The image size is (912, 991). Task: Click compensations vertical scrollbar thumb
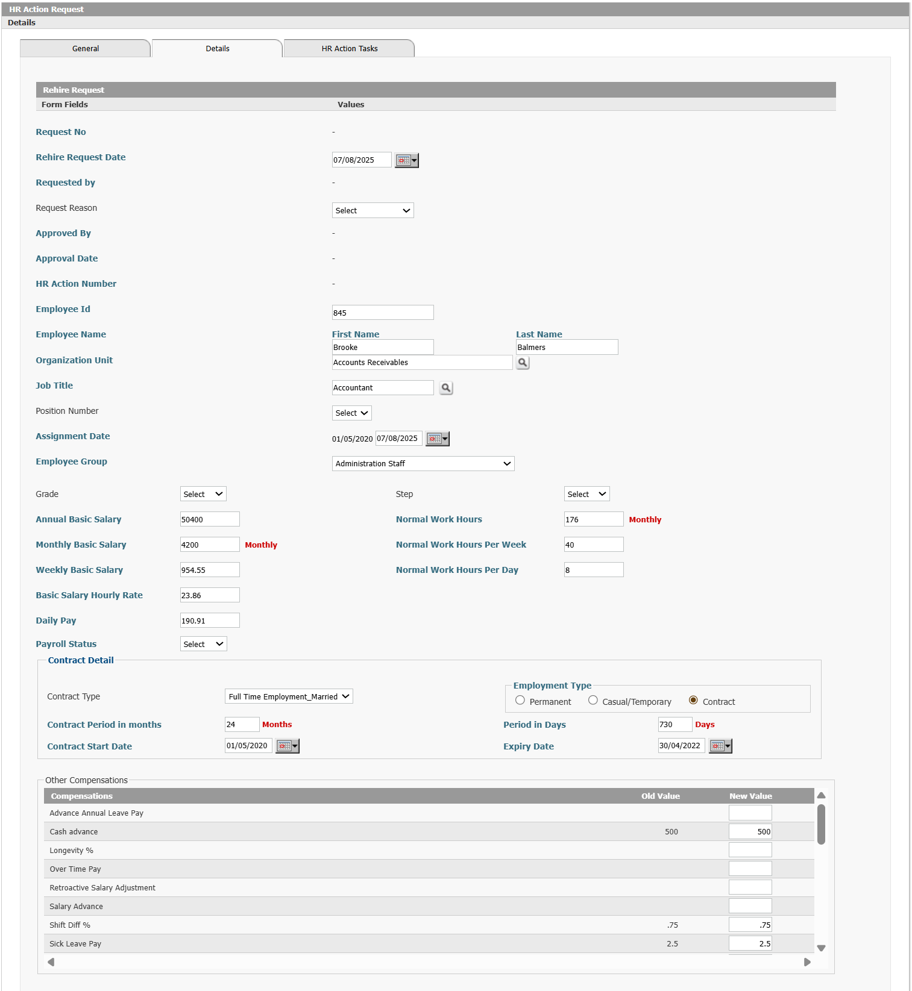(x=821, y=824)
